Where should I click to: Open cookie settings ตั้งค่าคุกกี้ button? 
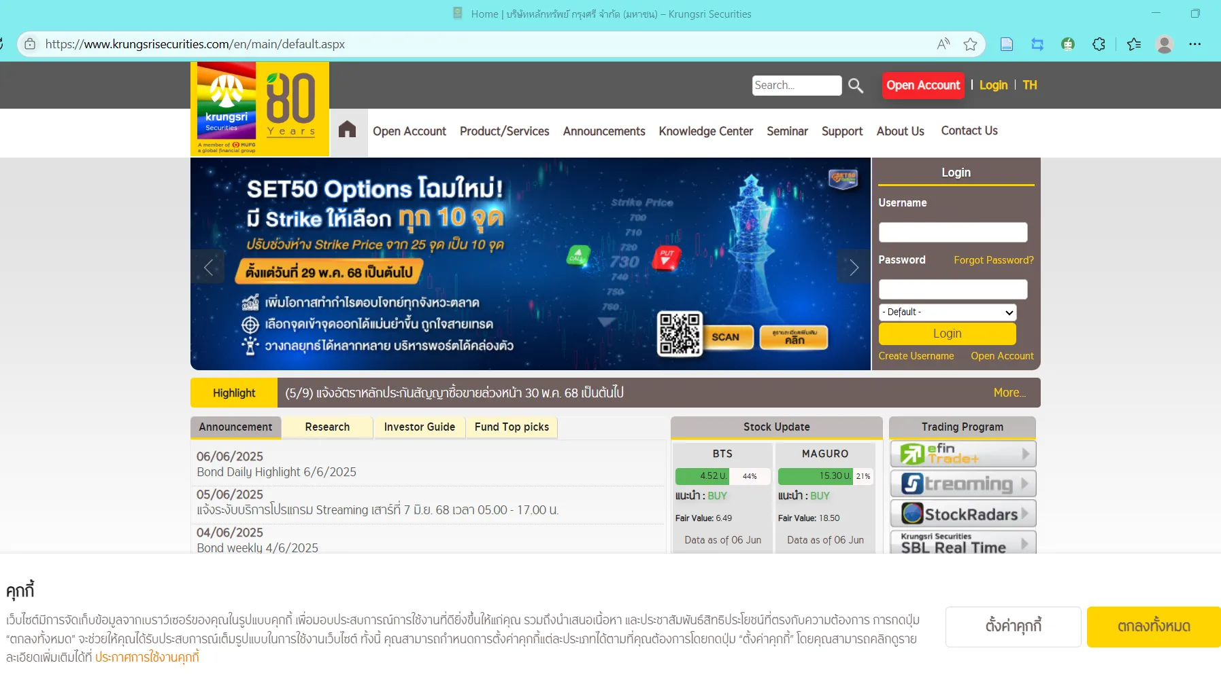point(1014,627)
